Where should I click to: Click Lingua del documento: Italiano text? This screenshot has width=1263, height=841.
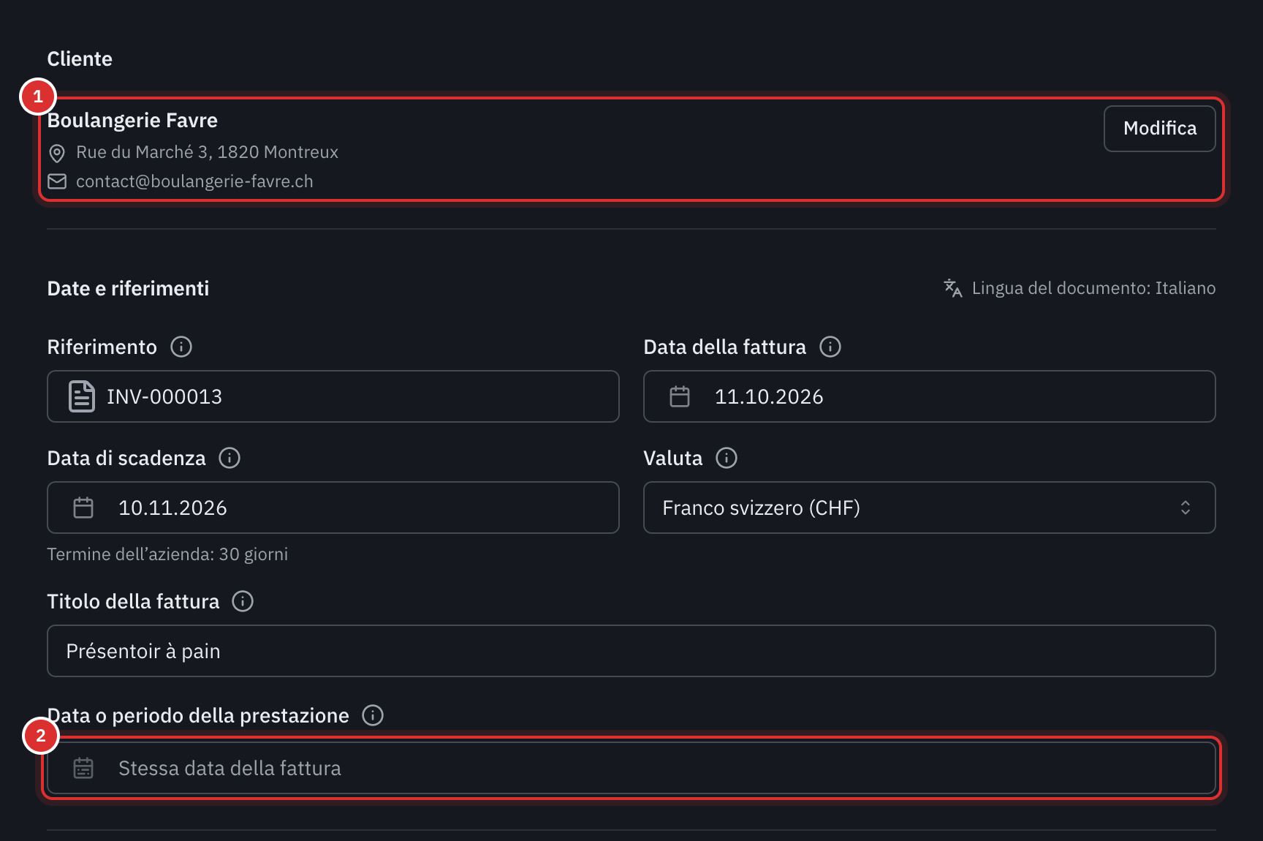click(x=1093, y=288)
